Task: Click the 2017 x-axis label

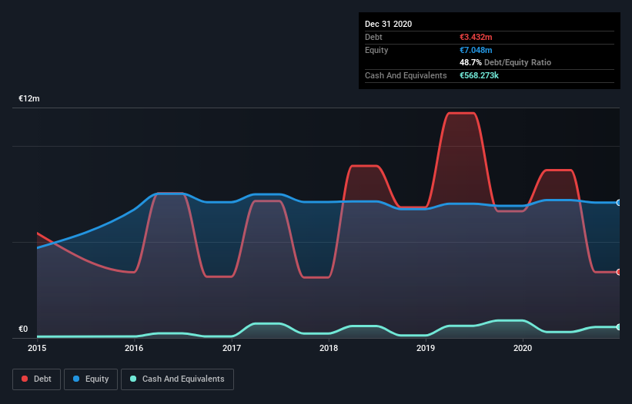Action: click(x=232, y=348)
